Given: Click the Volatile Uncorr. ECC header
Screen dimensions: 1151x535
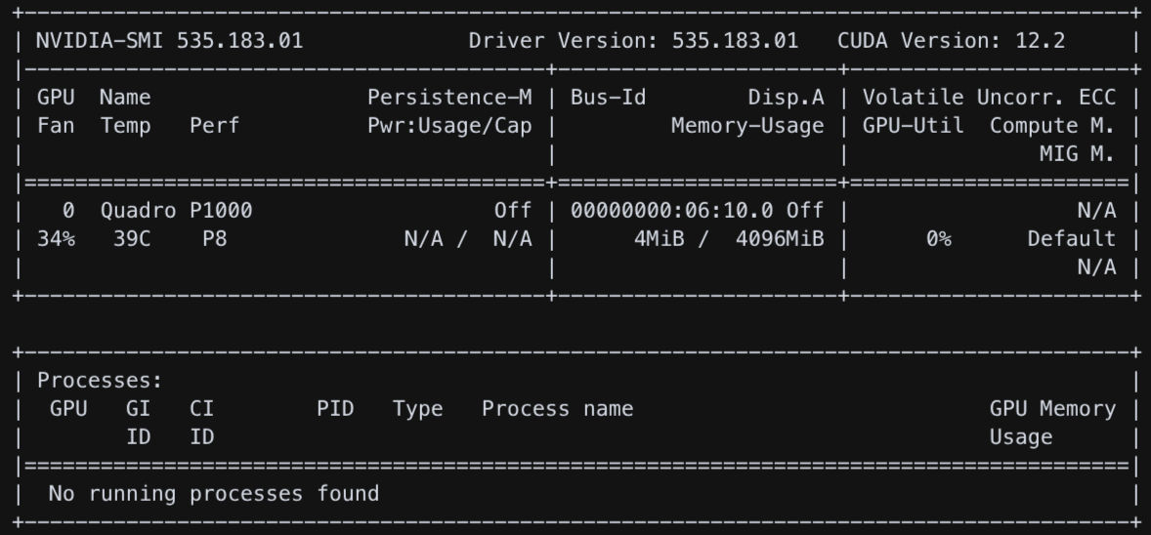Looking at the screenshot, I should point(990,97).
